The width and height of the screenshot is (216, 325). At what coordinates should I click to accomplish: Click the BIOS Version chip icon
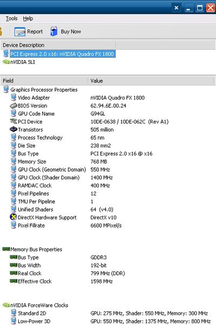(x=13, y=106)
